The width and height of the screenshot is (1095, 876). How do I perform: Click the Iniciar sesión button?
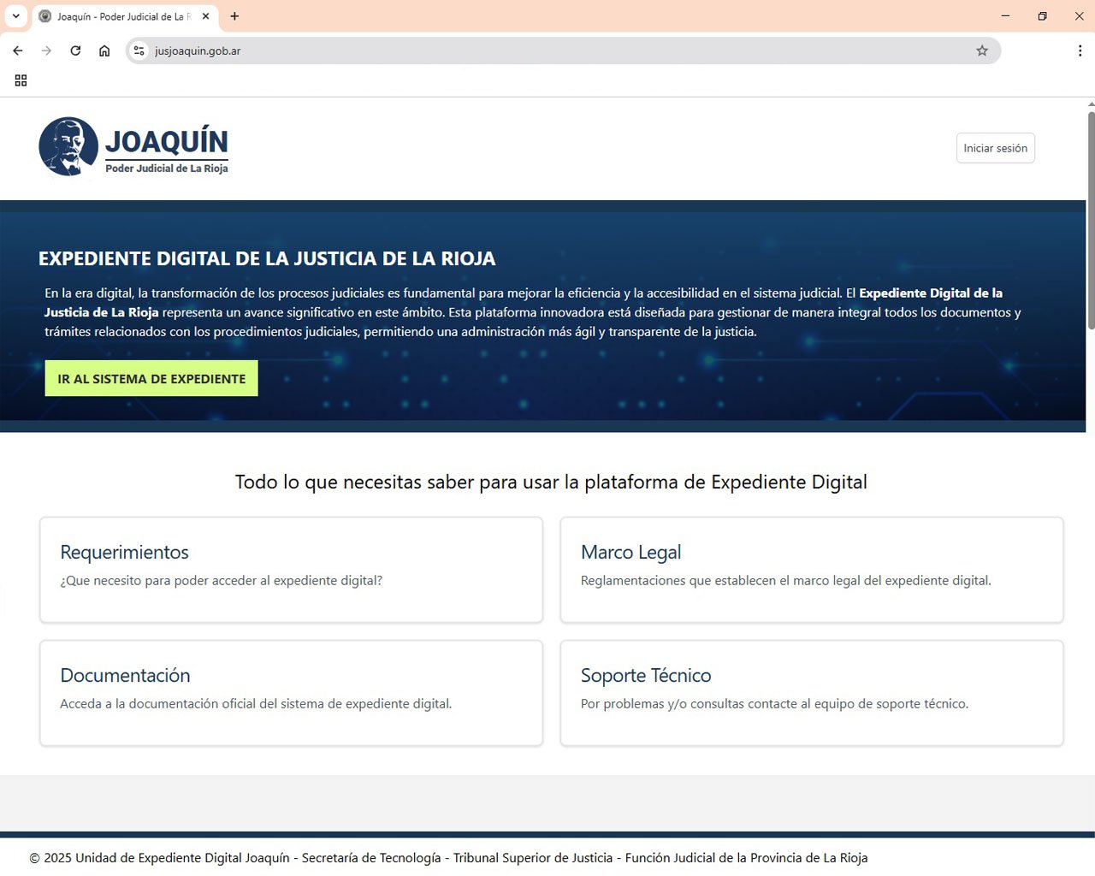[x=995, y=148]
